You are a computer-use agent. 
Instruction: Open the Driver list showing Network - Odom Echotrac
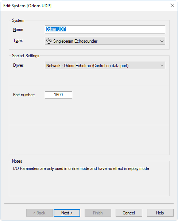point(105,66)
